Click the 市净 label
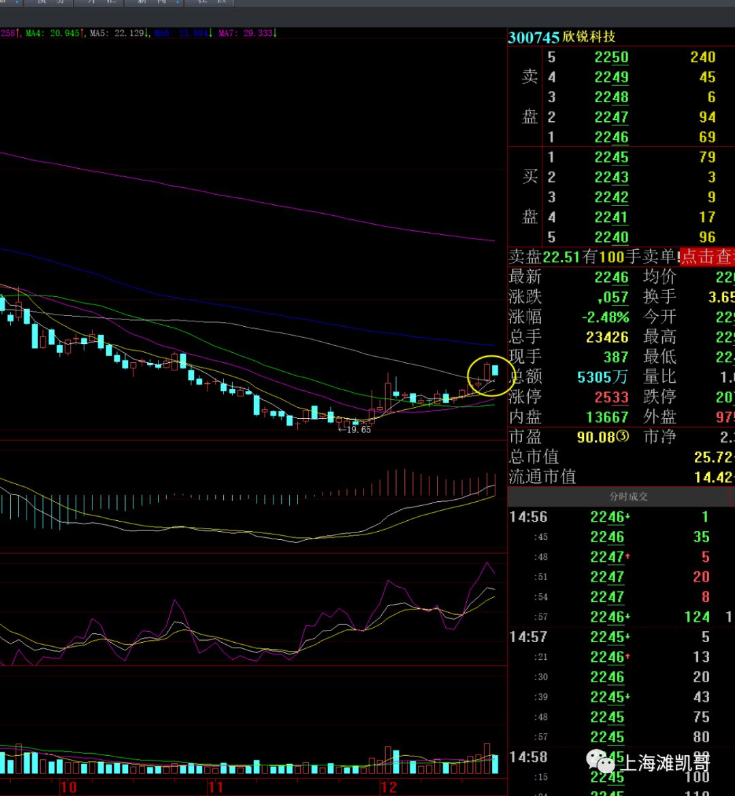This screenshot has width=735, height=796. point(659,436)
